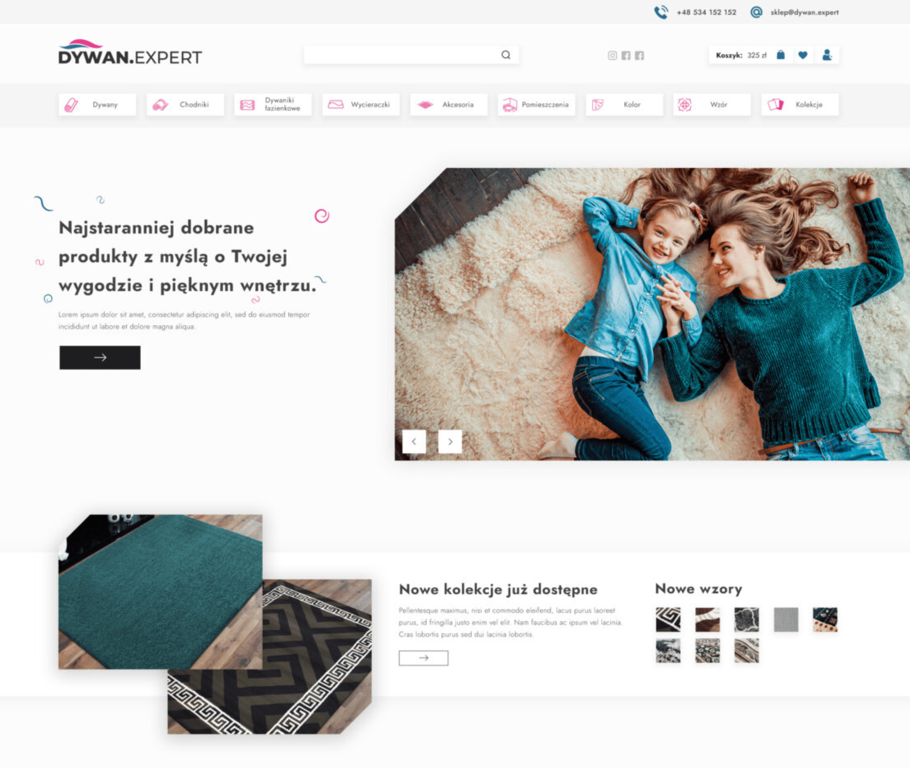Click the outlined arrow button under Nowe kolekcje

pos(423,658)
